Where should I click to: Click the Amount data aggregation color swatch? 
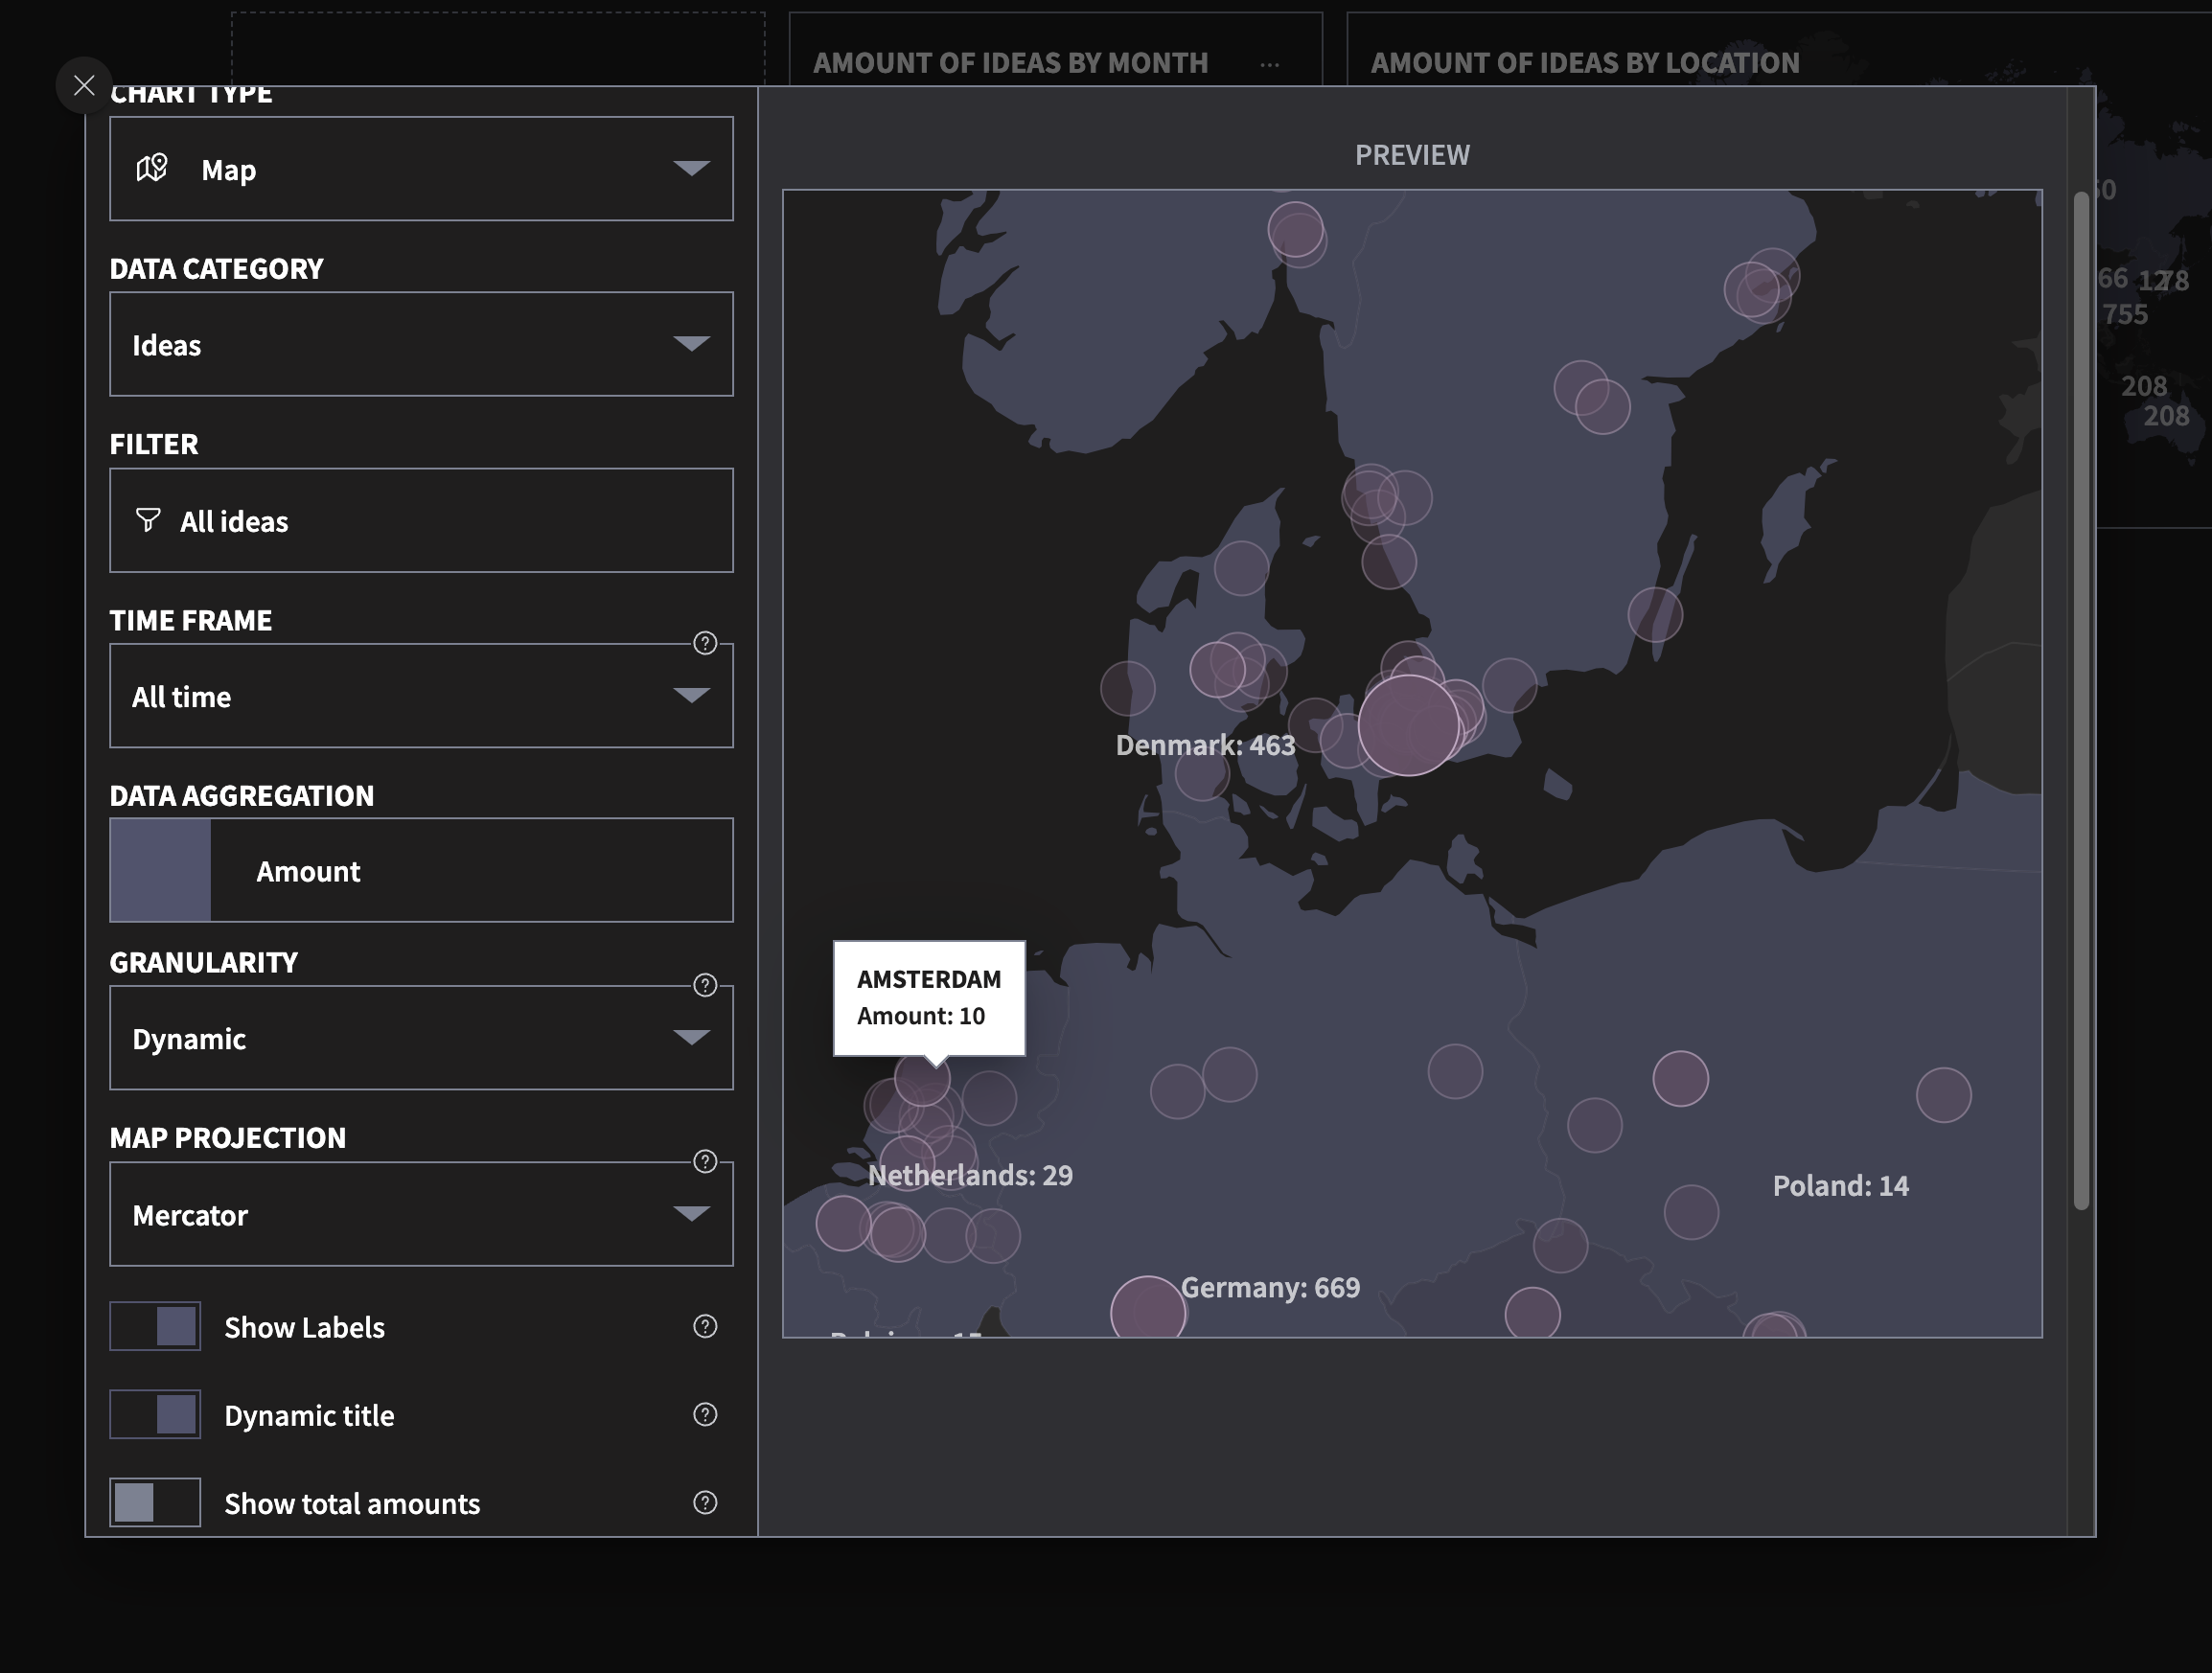point(160,870)
